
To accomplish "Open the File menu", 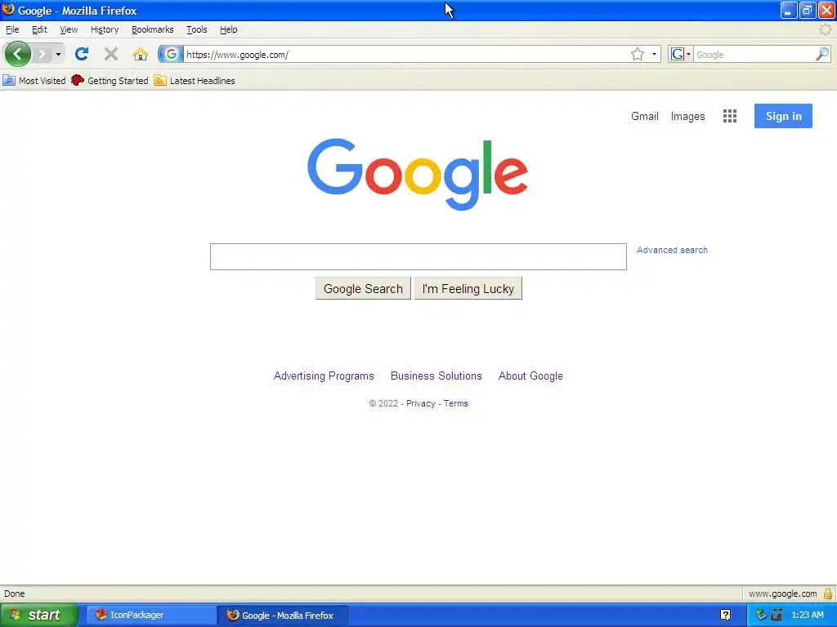I will [x=12, y=29].
